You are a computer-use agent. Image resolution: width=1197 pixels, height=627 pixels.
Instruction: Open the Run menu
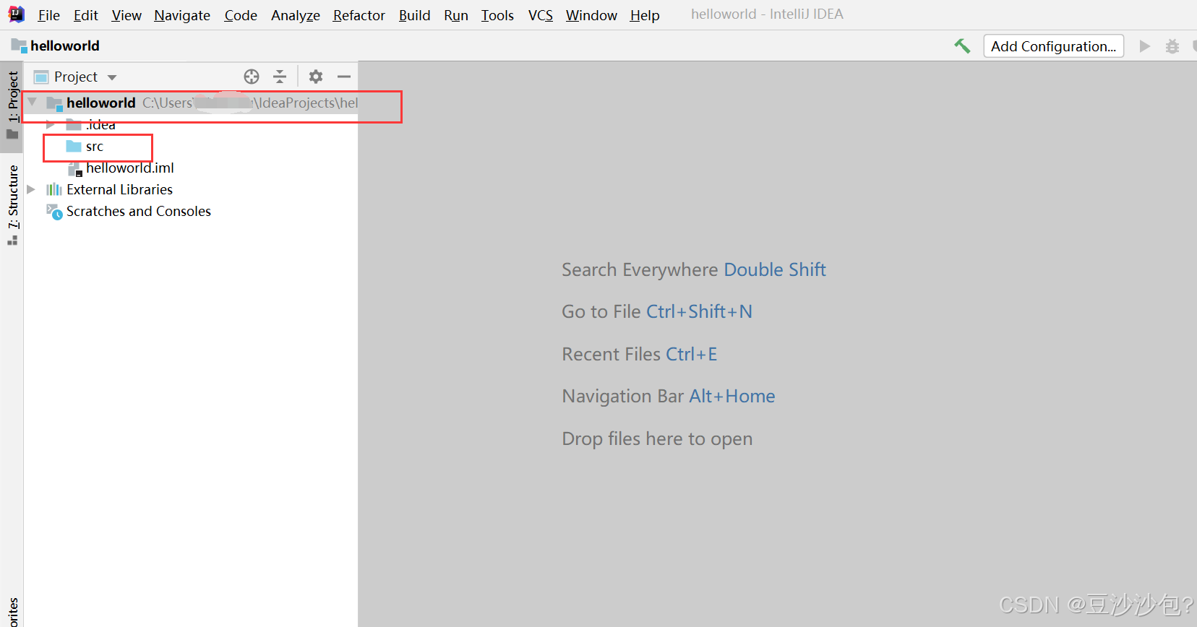pyautogui.click(x=456, y=15)
